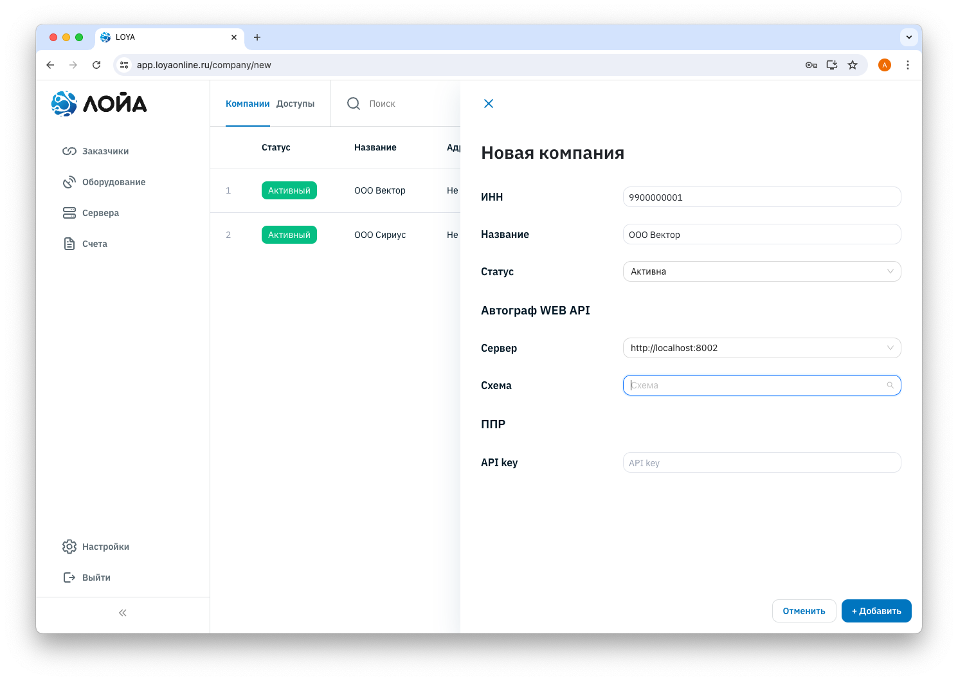Click row number 1 in table

pos(228,190)
